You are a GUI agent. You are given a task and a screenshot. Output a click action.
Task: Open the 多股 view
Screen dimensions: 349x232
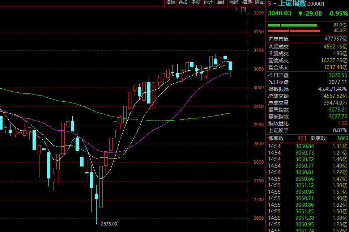pyautogui.click(x=196, y=2)
